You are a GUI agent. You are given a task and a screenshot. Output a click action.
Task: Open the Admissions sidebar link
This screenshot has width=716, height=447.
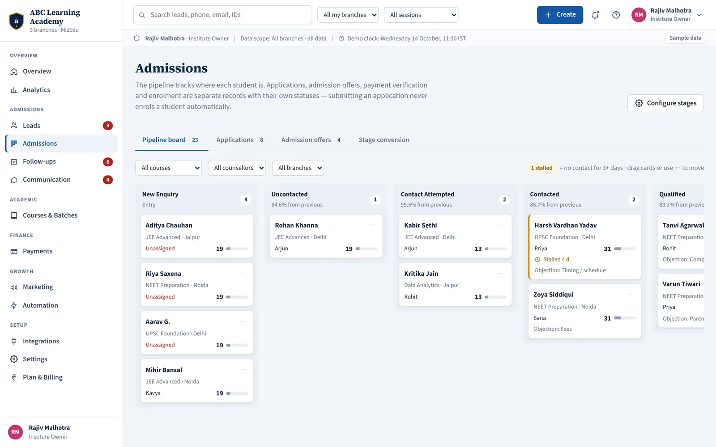point(62,143)
